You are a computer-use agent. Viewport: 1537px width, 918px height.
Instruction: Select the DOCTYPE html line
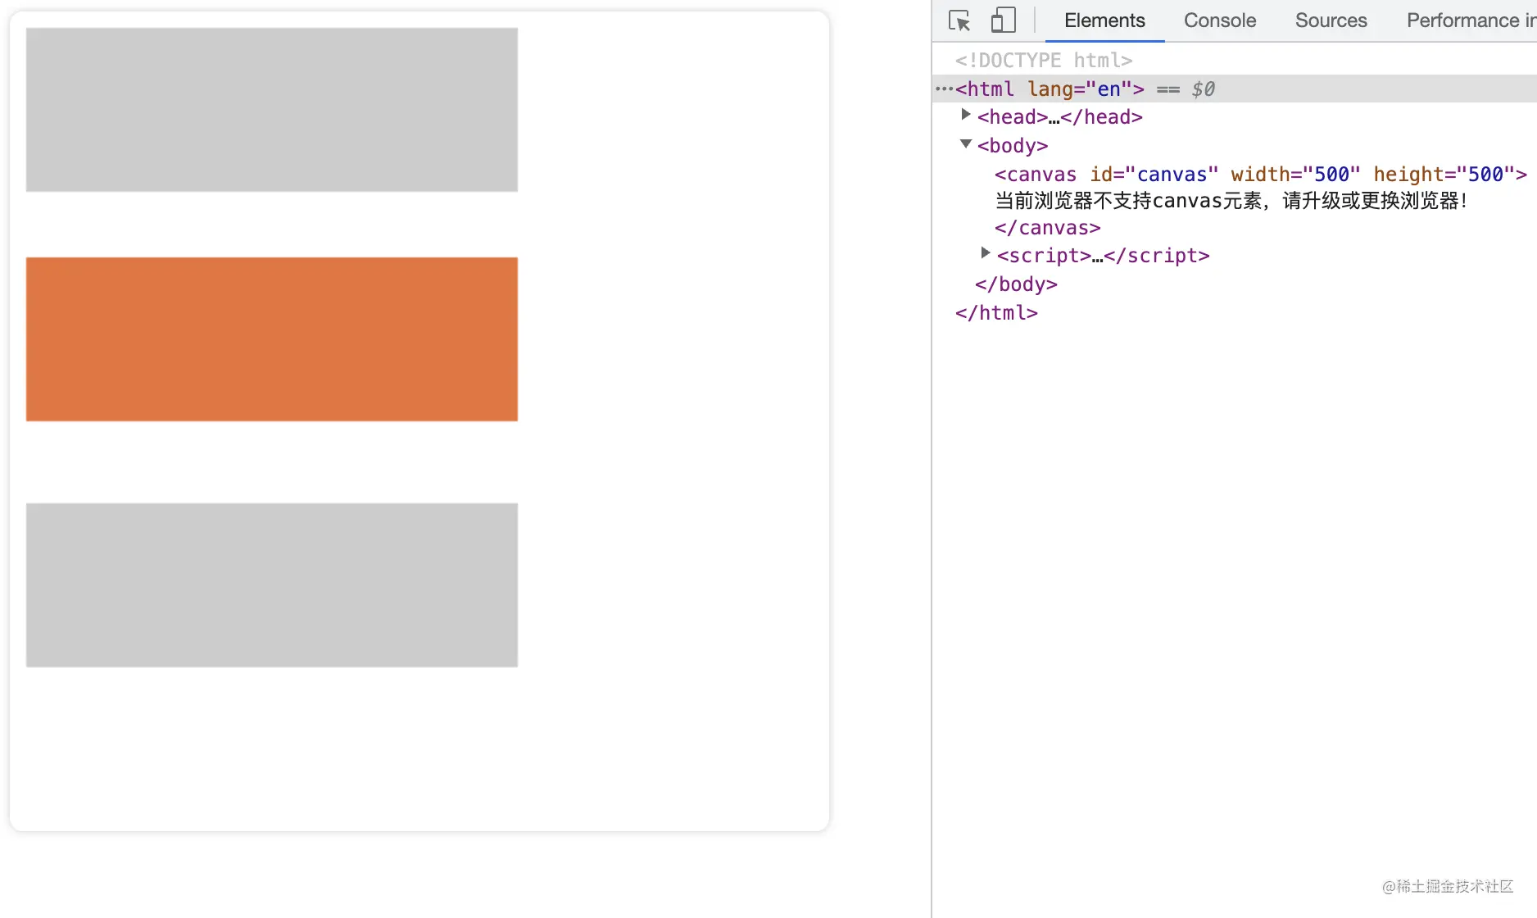tap(1044, 60)
